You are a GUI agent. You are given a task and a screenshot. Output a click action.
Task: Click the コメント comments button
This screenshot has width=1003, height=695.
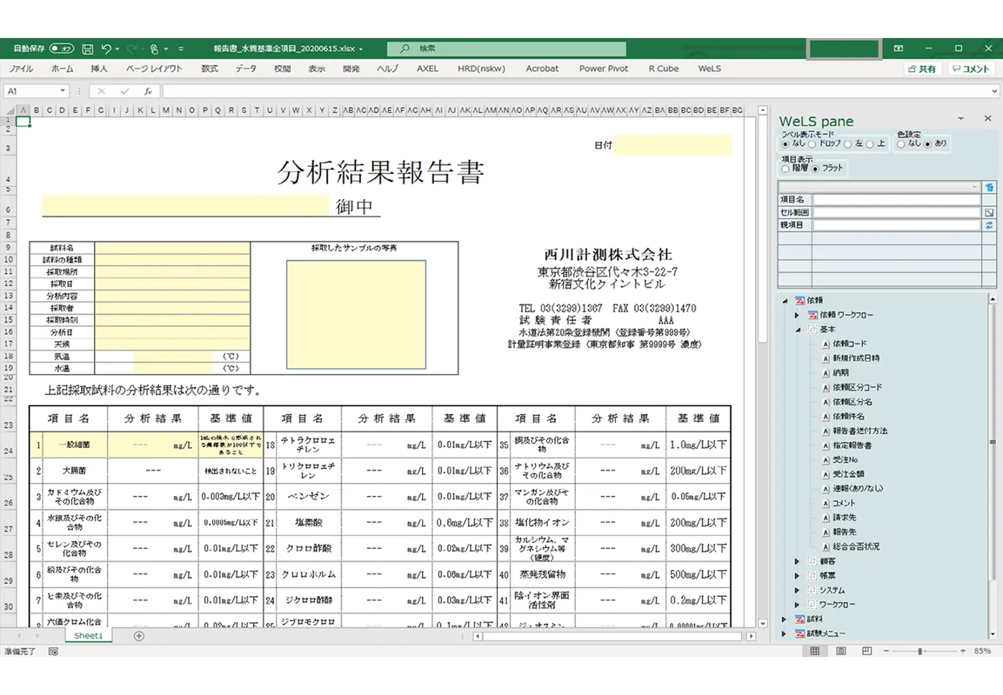click(970, 69)
